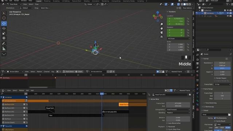
Task: Unlink the ArmatureAction with X icon
Action: click(114, 72)
